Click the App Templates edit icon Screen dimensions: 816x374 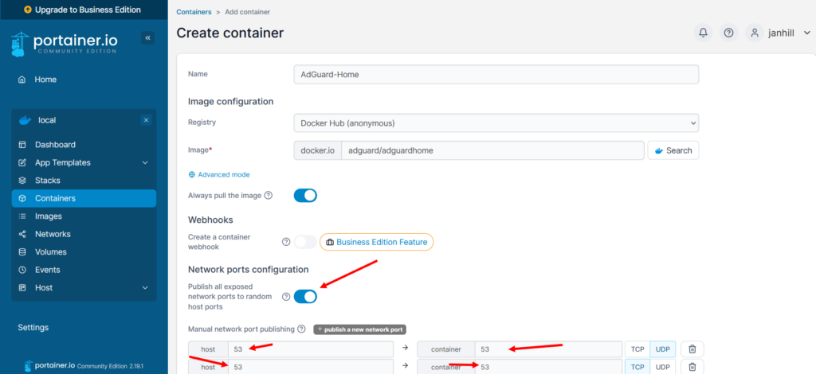click(x=22, y=162)
